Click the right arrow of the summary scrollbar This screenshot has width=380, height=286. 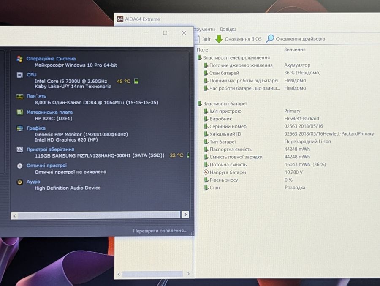point(185,215)
